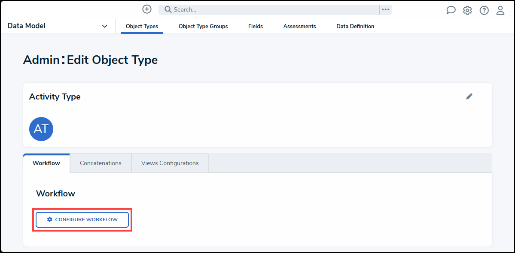Open the Views Configurations tab
The height and width of the screenshot is (253, 515).
point(170,163)
